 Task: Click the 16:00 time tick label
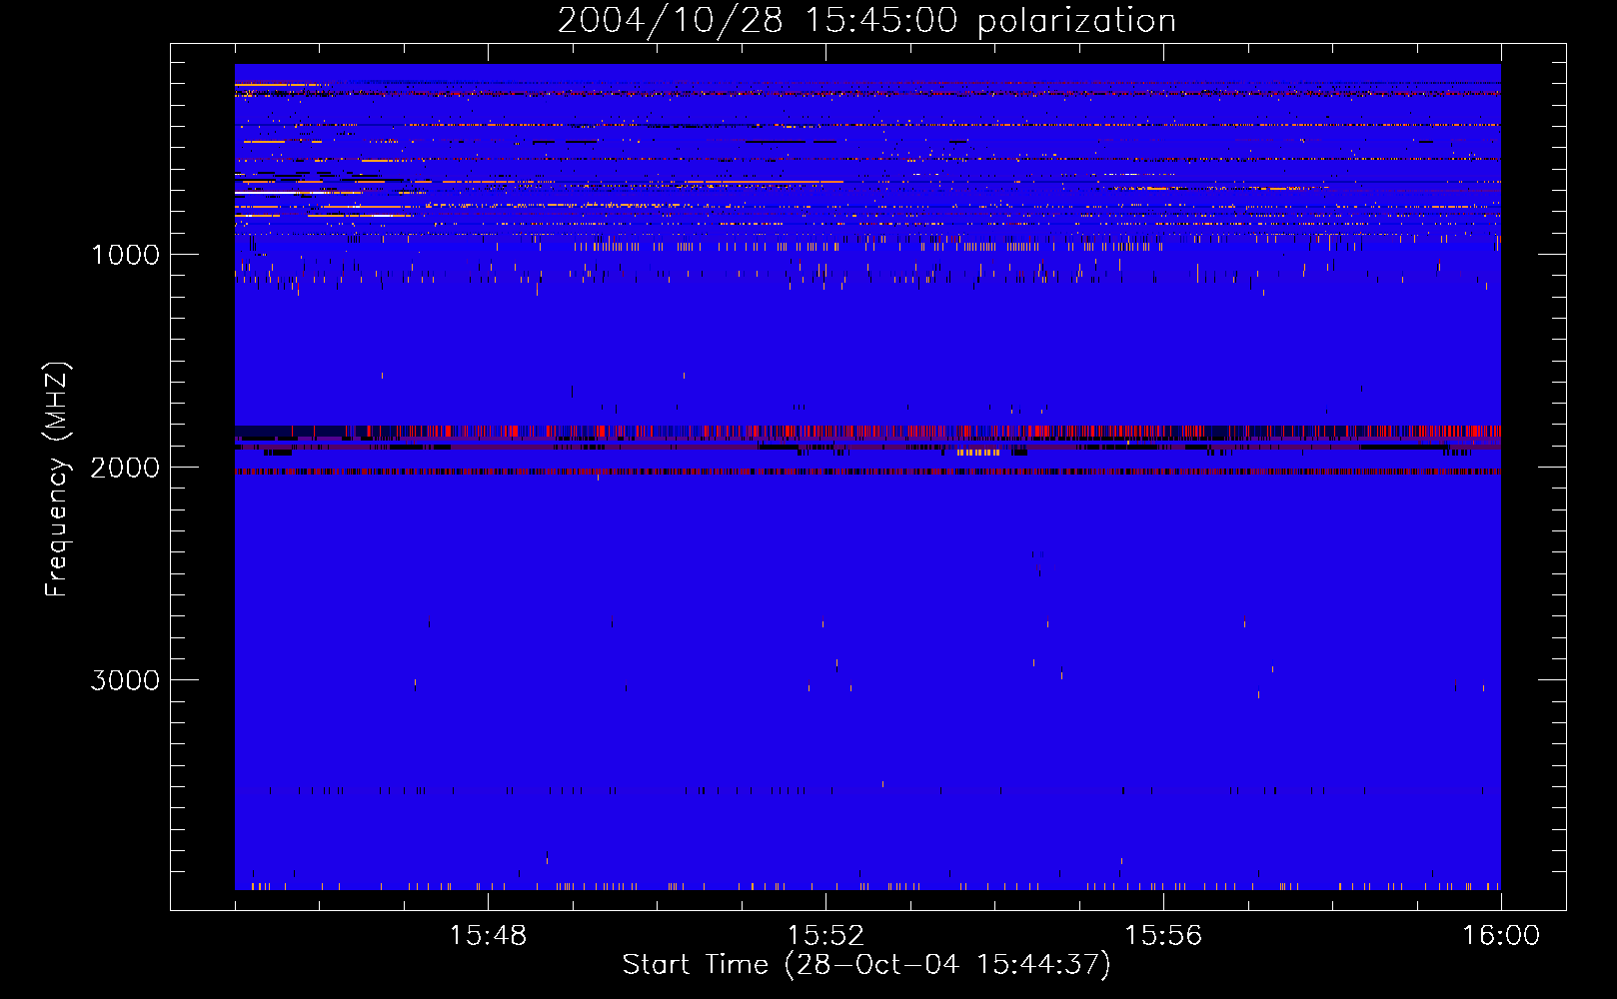coord(1501,936)
